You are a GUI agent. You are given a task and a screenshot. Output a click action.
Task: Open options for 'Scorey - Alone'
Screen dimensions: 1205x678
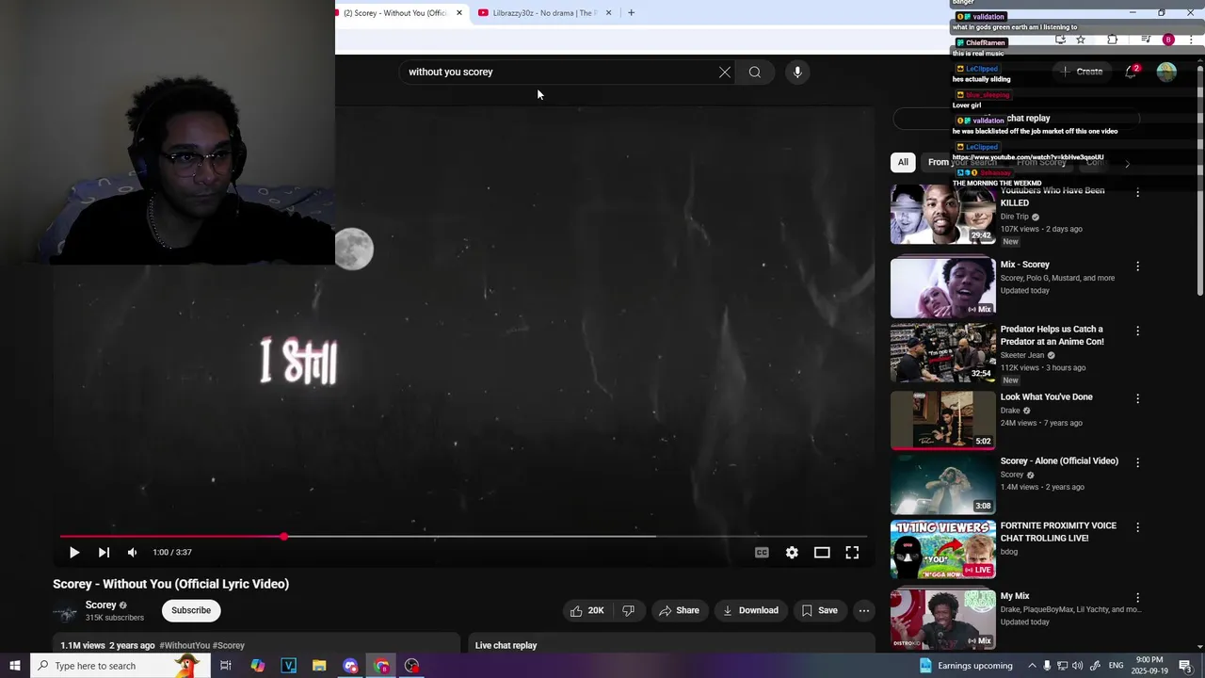pos(1137,462)
